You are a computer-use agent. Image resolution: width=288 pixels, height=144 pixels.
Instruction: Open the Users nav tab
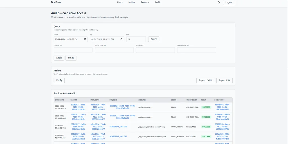click(x=120, y=2)
